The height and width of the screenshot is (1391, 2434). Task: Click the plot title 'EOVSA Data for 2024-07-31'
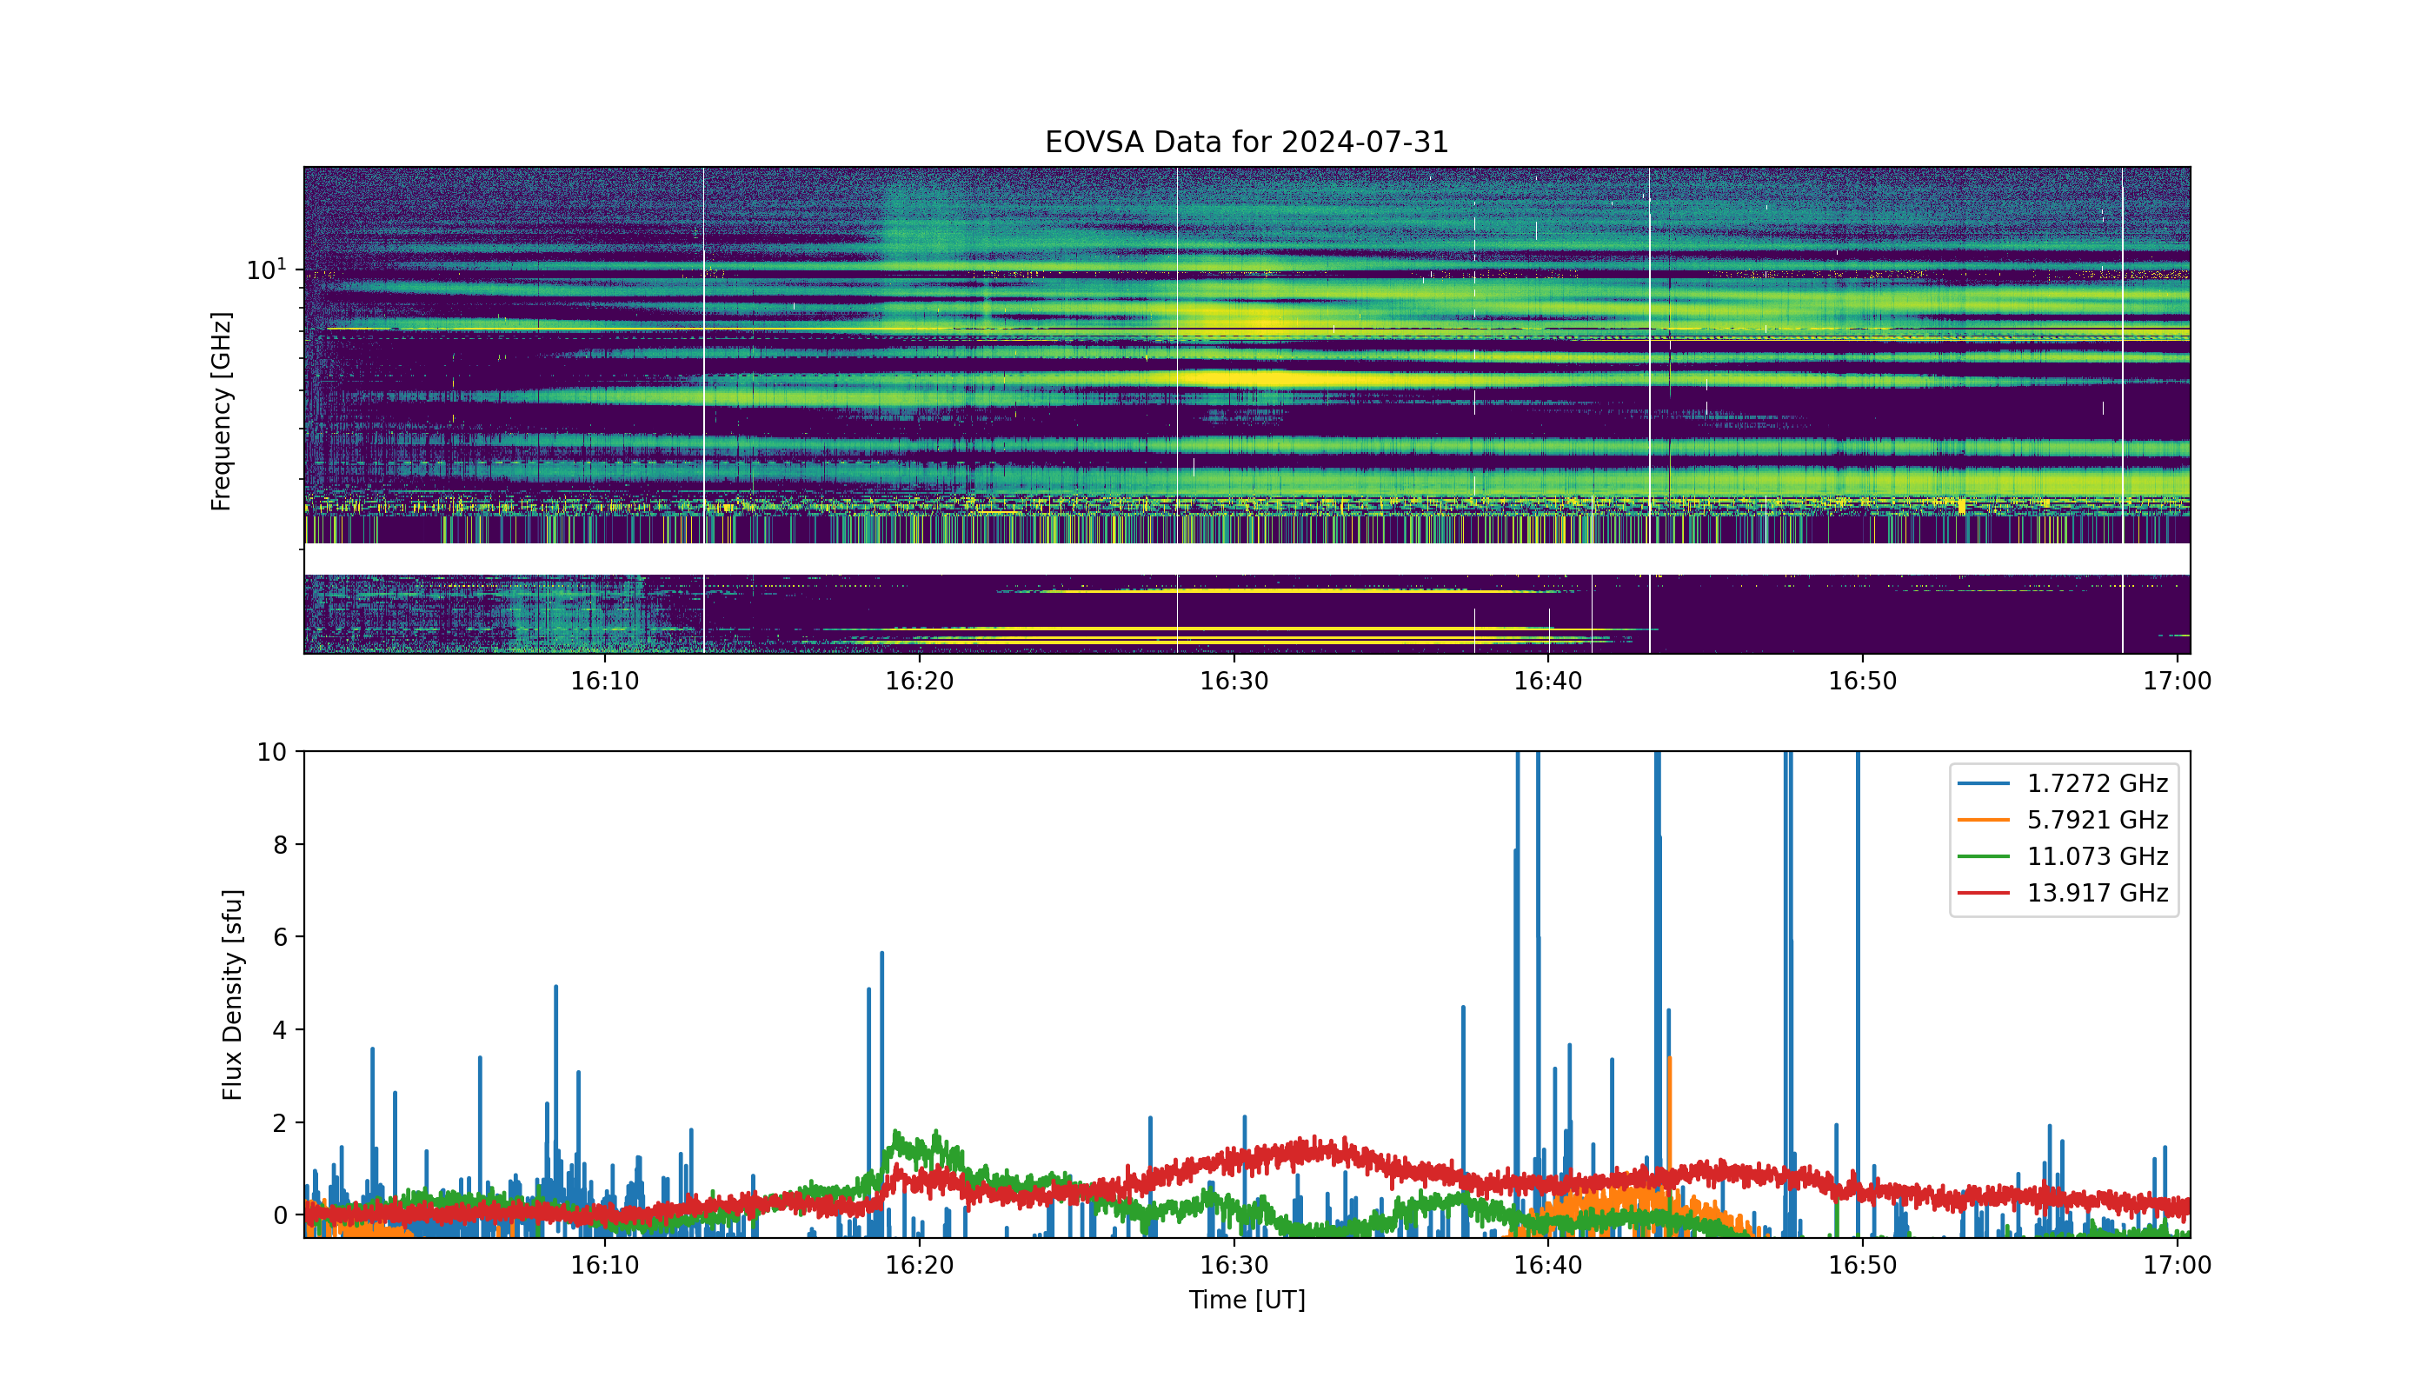(x=1247, y=143)
